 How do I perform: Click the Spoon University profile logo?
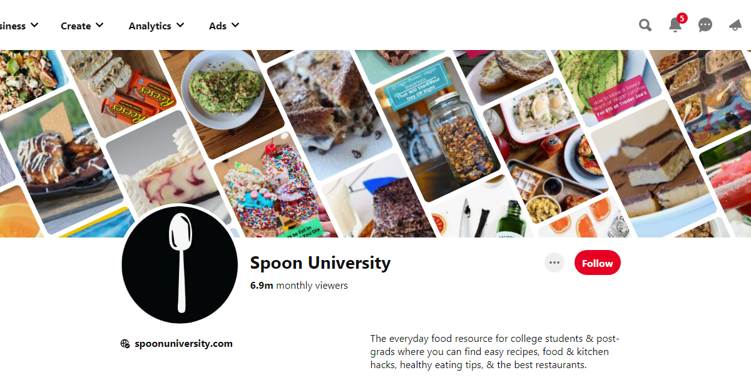point(180,264)
